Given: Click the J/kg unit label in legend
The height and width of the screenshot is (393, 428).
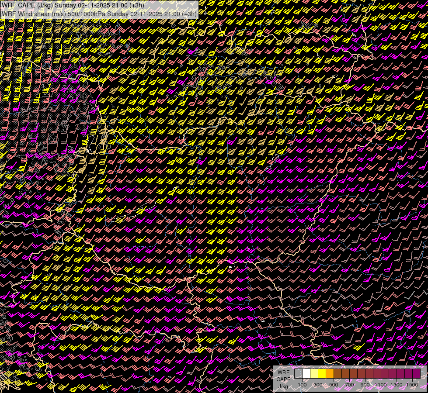Looking at the screenshot, I should [283, 386].
